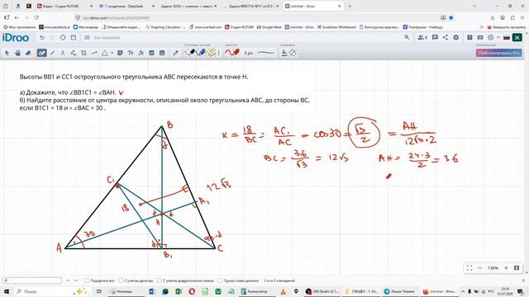Screen dimensions: 529x297
Task: Switch to the Задача №60774 tab
Action: [250, 6]
